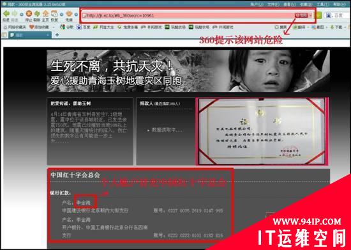
Task: Expand the 下载 dropdown arrow
Action: pos(345,27)
